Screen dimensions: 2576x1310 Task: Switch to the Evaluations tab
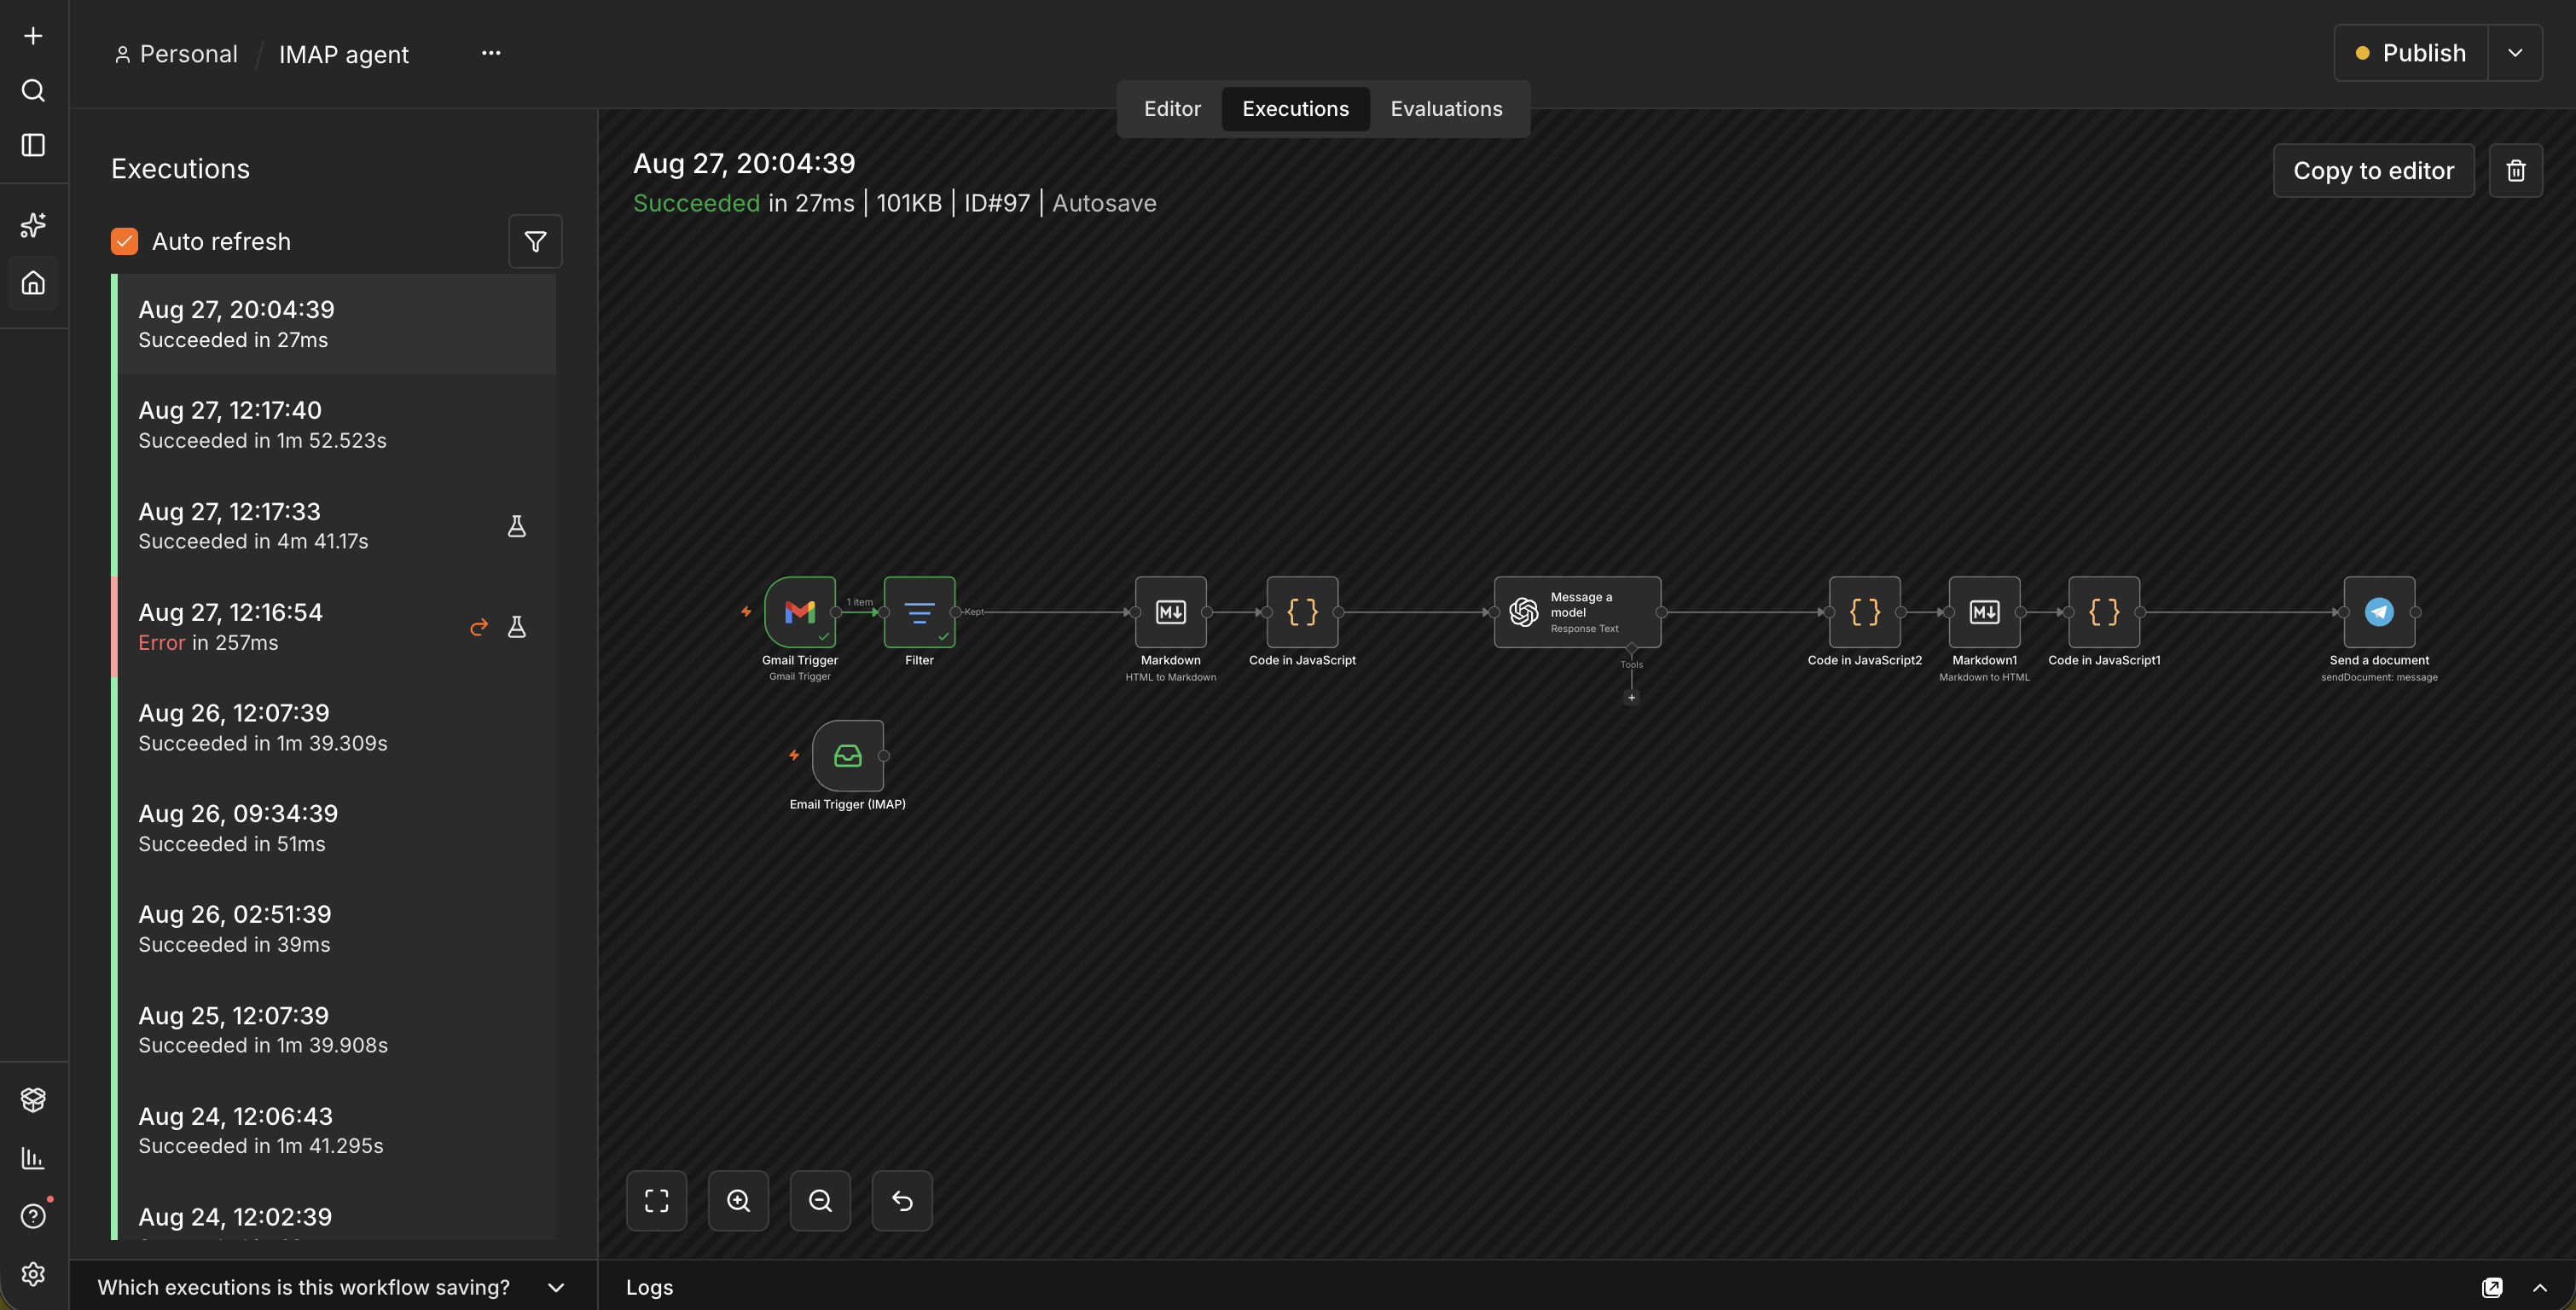1446,109
